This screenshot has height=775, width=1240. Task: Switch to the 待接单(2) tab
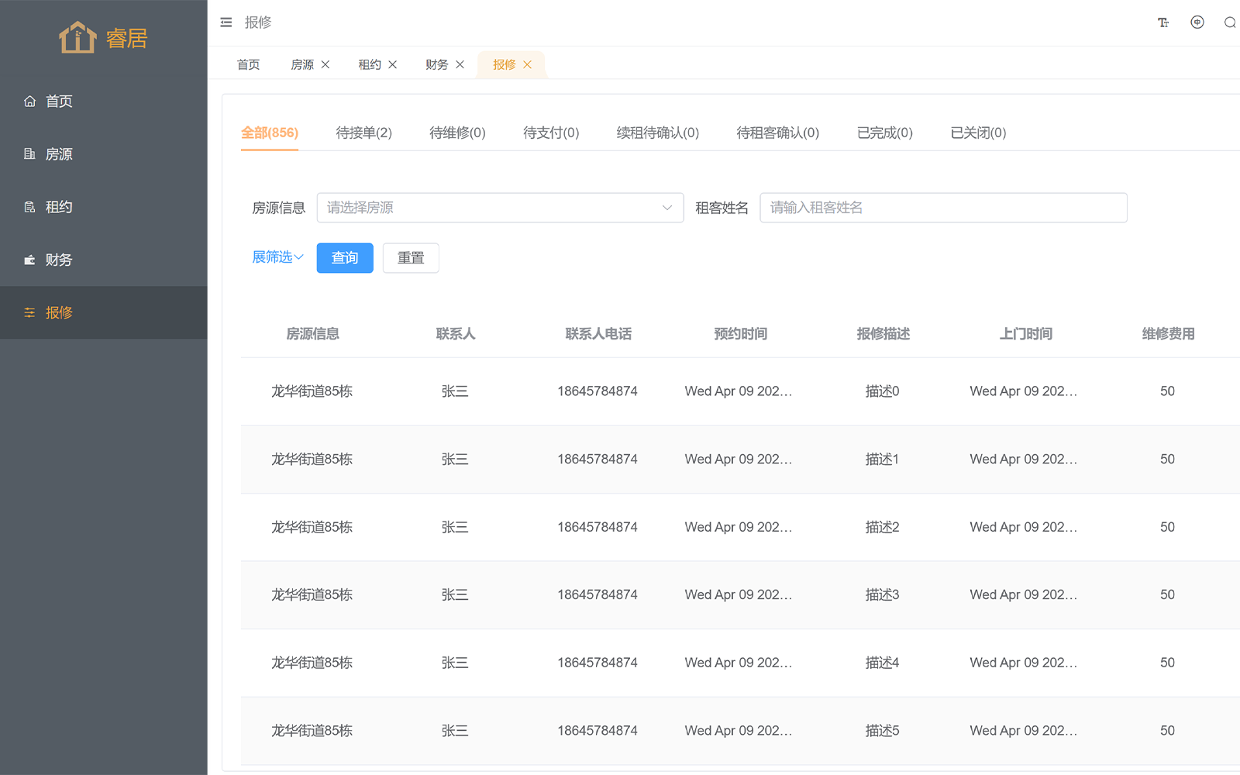pyautogui.click(x=363, y=133)
